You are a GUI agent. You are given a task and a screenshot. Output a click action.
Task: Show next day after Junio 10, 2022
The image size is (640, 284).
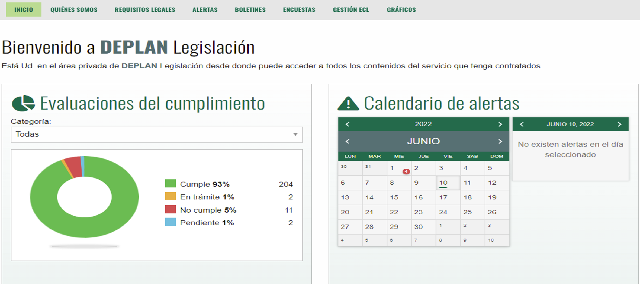[619, 124]
